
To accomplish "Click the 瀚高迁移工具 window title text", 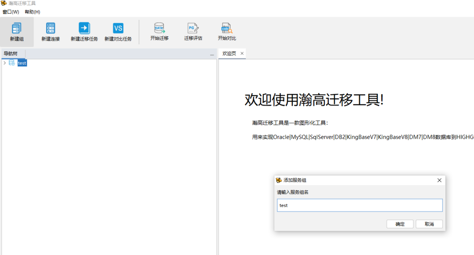I will pos(22,4).
